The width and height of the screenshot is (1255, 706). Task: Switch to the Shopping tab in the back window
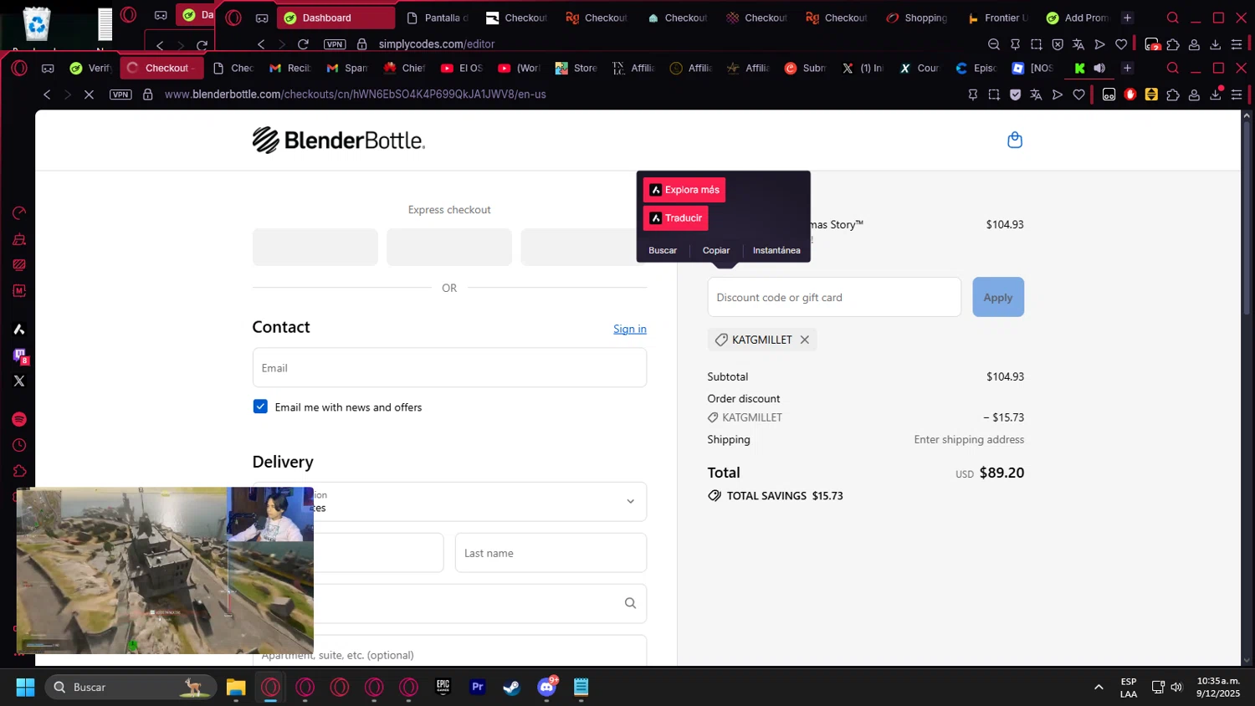pyautogui.click(x=917, y=18)
